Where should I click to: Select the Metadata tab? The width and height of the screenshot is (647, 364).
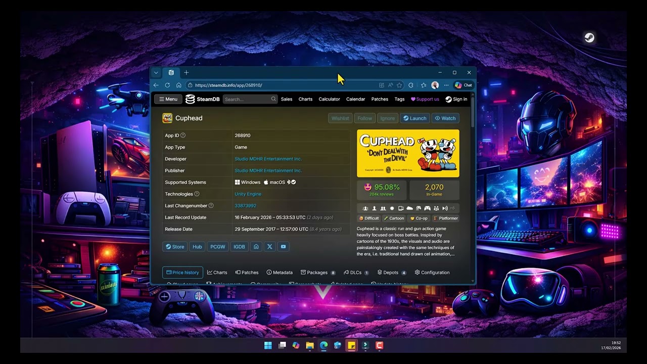280,272
